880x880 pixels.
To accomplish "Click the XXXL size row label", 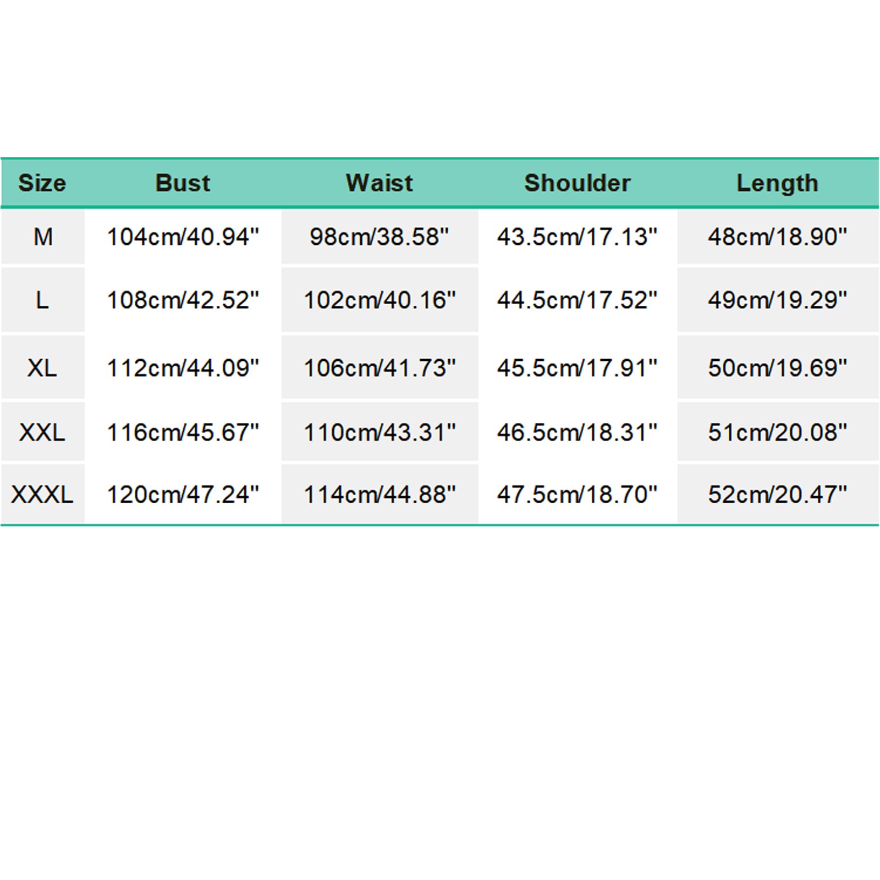I will 42,494.
